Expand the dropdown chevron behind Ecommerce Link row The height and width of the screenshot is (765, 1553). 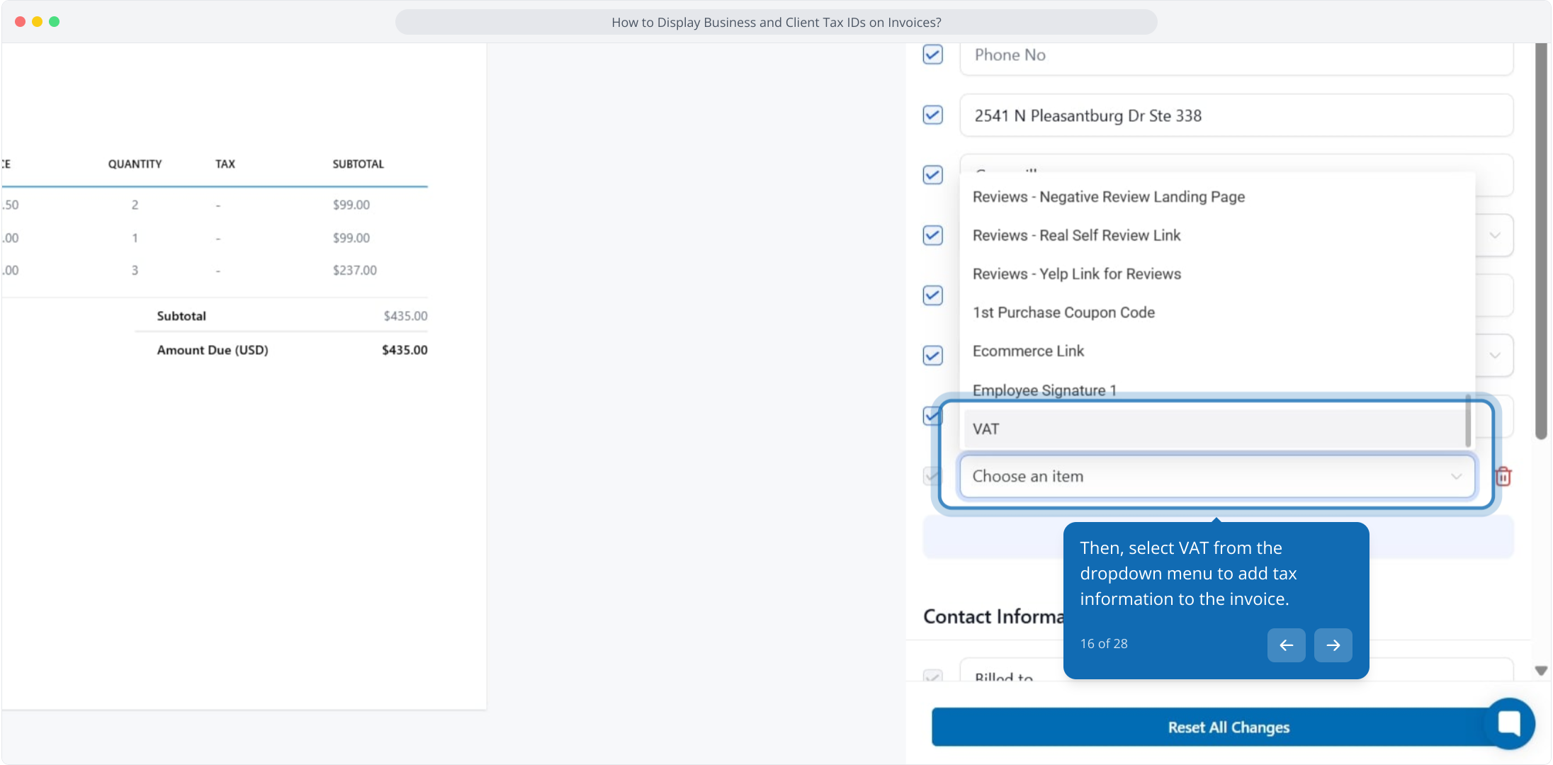click(x=1494, y=355)
